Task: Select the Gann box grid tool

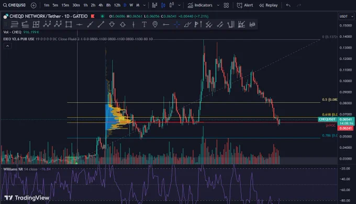Action: click(36, 24)
